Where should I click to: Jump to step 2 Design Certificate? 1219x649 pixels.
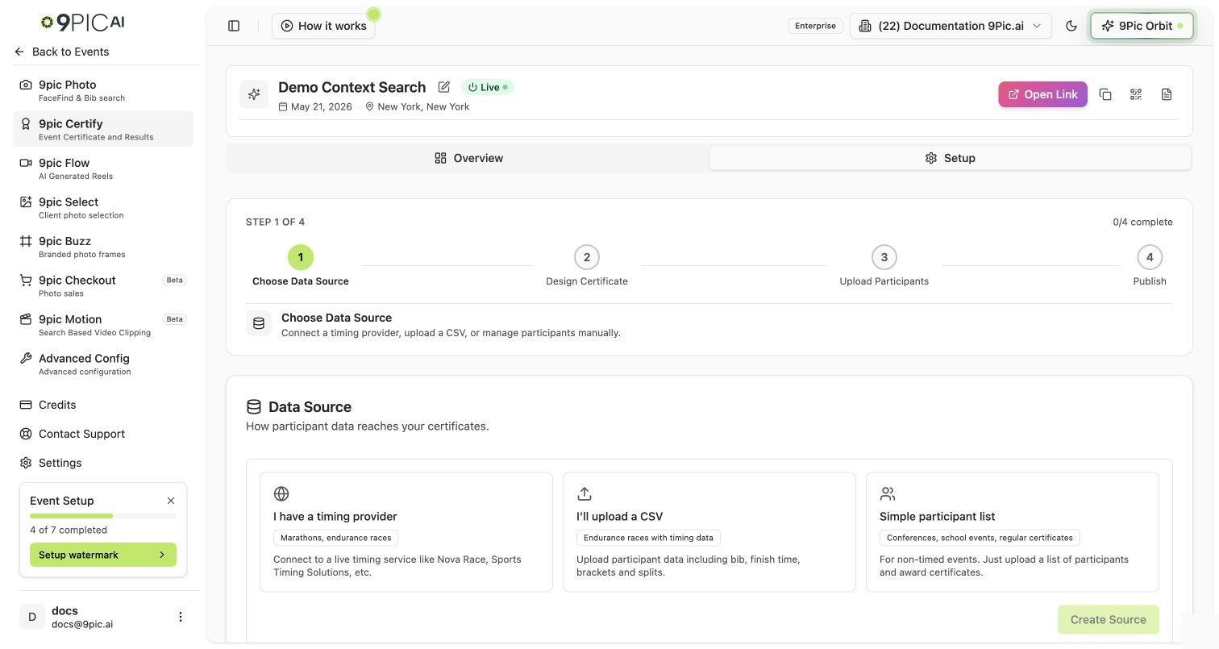pyautogui.click(x=587, y=266)
